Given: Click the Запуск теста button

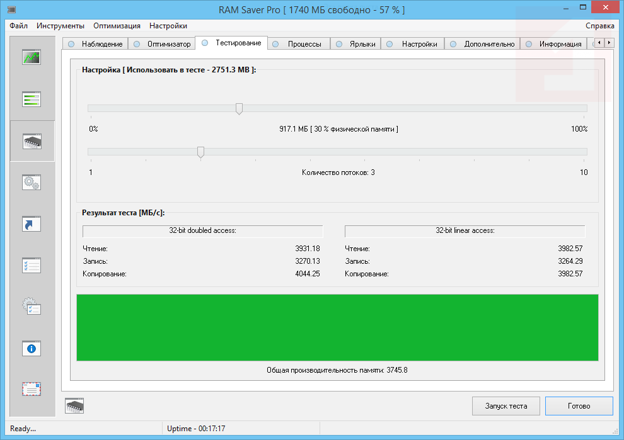Looking at the screenshot, I should pos(506,406).
